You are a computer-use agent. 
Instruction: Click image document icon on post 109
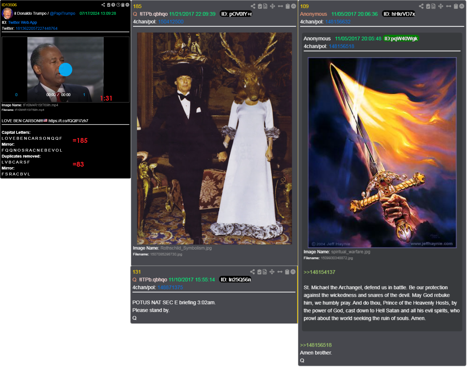tap(433, 6)
